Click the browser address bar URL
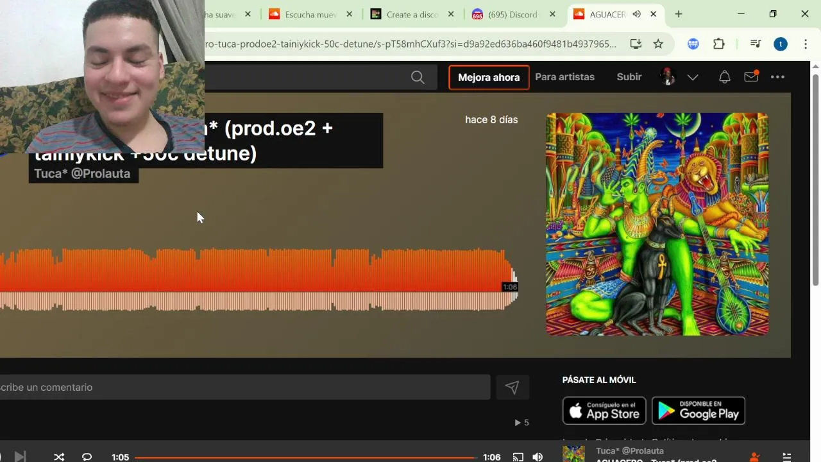The width and height of the screenshot is (821, 462). [410, 44]
